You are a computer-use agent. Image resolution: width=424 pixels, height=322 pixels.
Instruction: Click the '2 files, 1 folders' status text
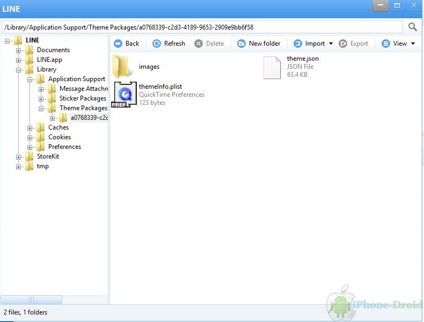25,312
